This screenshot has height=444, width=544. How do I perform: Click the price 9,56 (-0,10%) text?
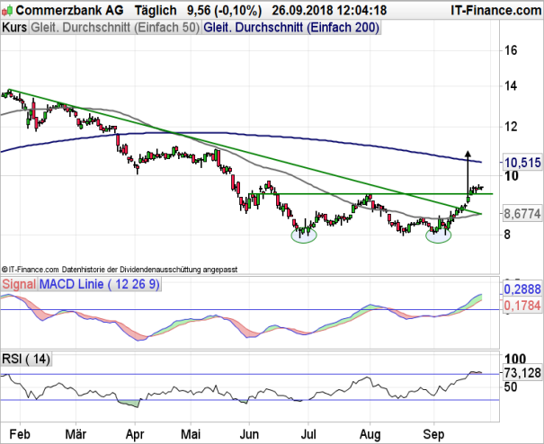(x=224, y=11)
